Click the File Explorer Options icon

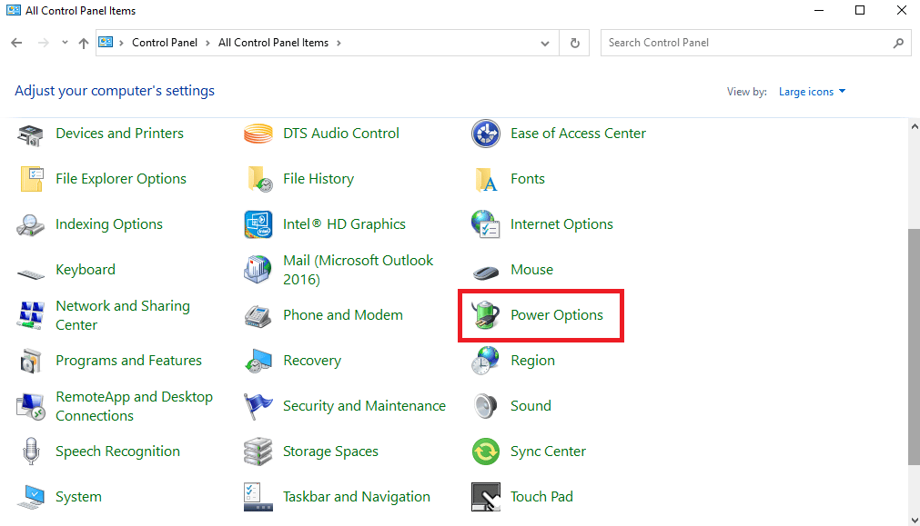pos(31,179)
